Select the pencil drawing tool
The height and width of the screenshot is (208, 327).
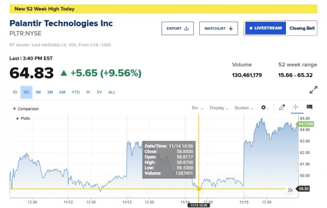click(x=282, y=108)
